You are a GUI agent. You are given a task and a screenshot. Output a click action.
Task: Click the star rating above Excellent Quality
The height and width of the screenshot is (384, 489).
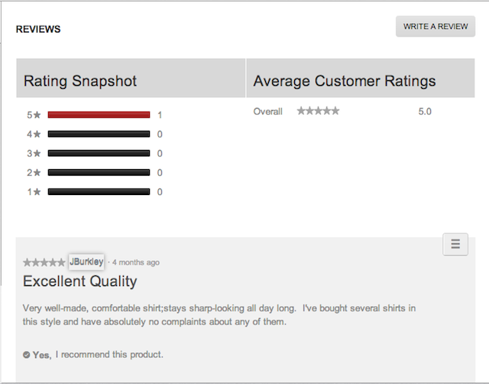(44, 262)
